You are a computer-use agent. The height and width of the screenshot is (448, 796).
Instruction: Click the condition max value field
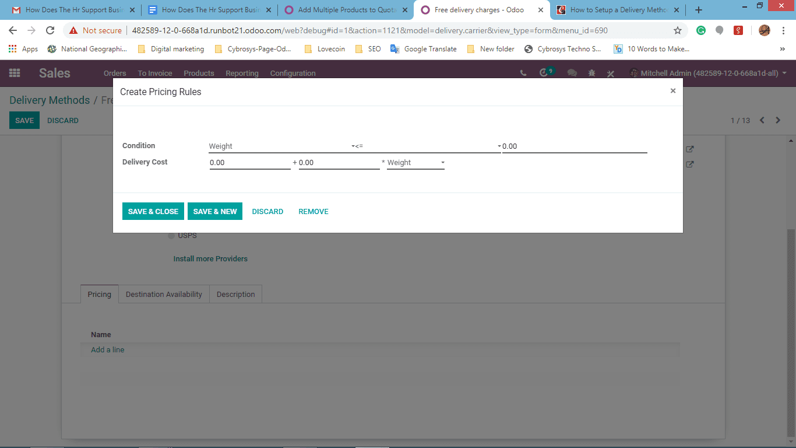575,146
